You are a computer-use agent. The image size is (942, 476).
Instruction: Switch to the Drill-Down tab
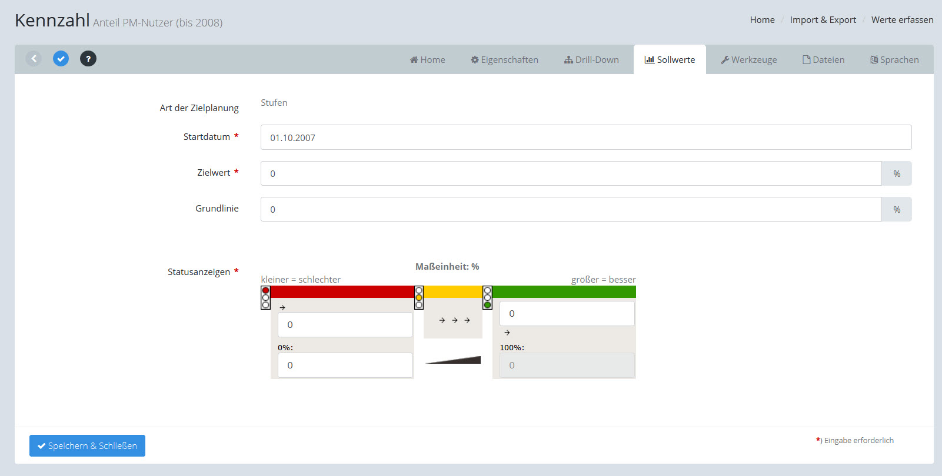(591, 60)
